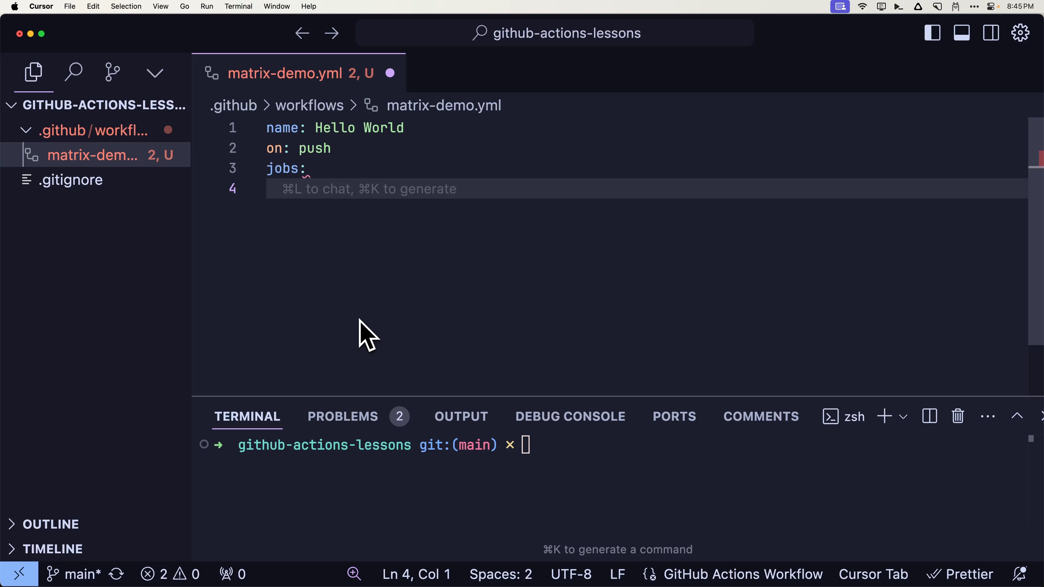Viewport: 1044px width, 587px height.
Task: Open the Search sidebar icon
Action: [x=73, y=73]
